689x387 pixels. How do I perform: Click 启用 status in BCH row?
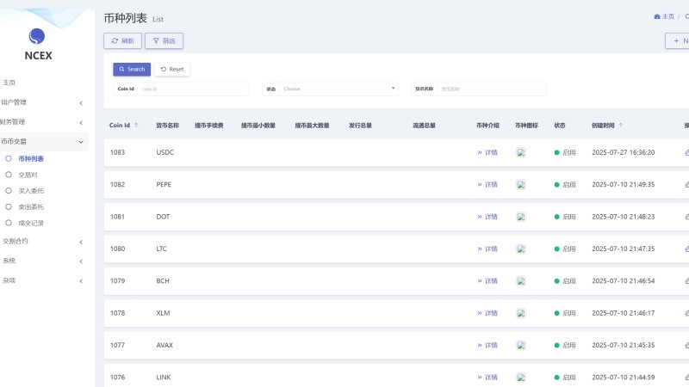point(565,281)
